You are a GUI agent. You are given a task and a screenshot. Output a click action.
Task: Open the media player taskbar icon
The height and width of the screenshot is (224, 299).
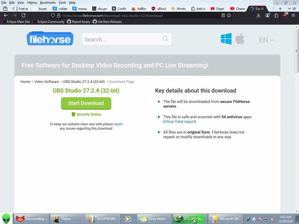tap(128, 219)
